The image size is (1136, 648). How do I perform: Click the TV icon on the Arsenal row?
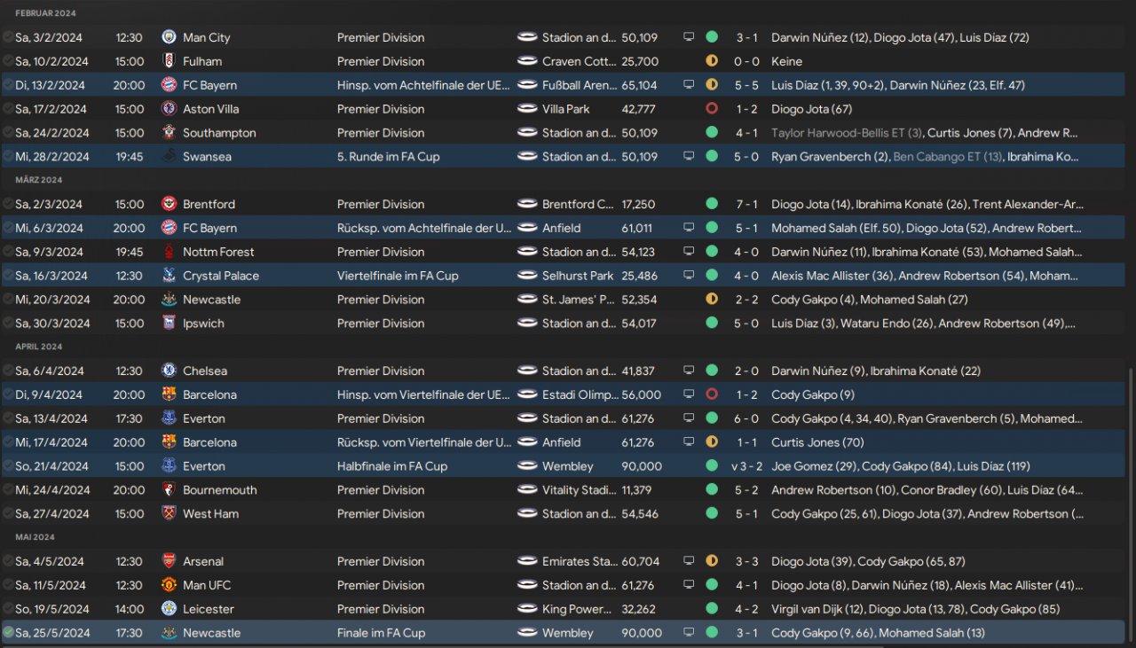[x=689, y=561]
